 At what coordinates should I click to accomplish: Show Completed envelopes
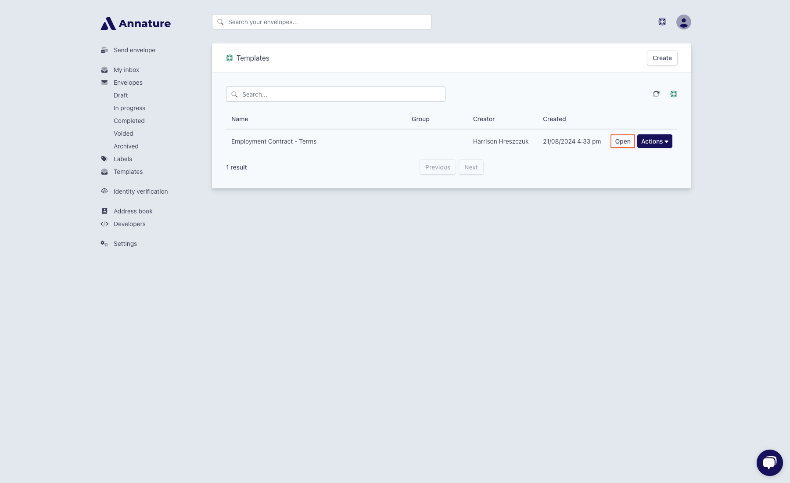coord(129,121)
